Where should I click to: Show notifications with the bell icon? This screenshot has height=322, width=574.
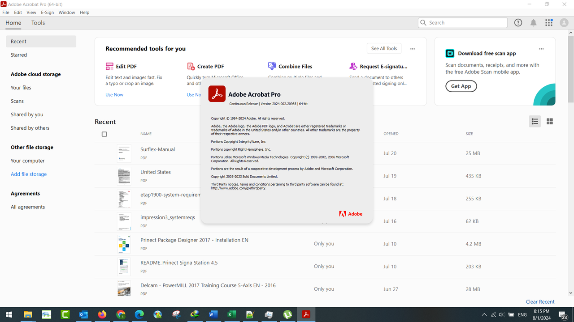(x=533, y=23)
